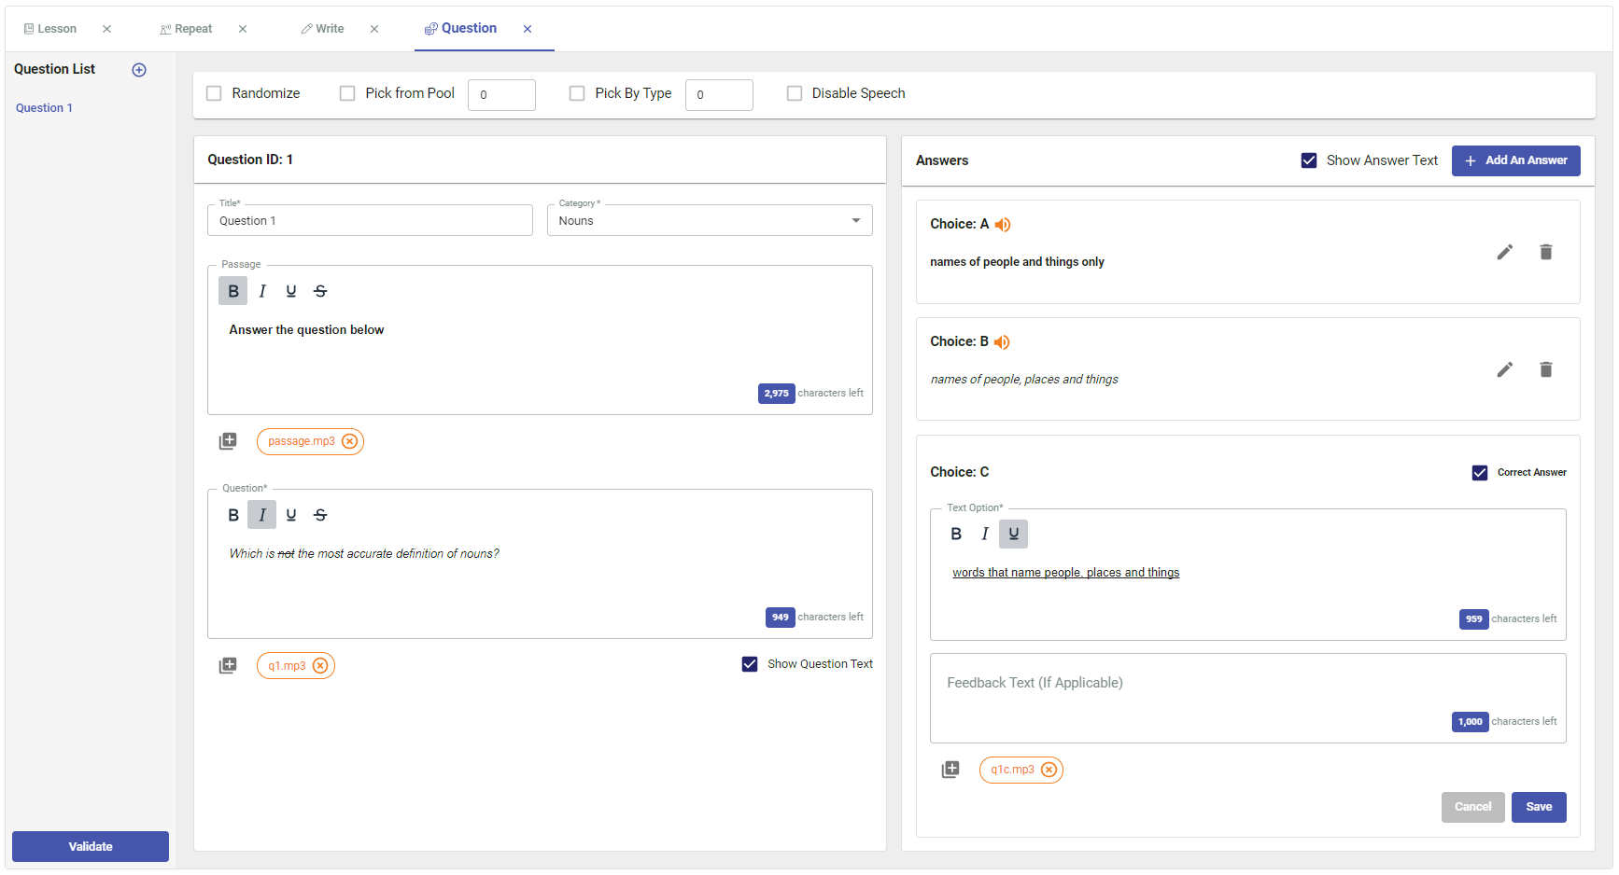Screen dimensions: 1619x875
Task: Select Question 1 in the Question List
Action: (44, 108)
